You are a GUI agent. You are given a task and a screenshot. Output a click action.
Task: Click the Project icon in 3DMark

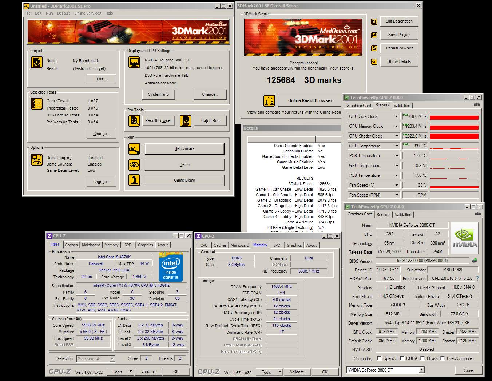pyautogui.click(x=37, y=62)
